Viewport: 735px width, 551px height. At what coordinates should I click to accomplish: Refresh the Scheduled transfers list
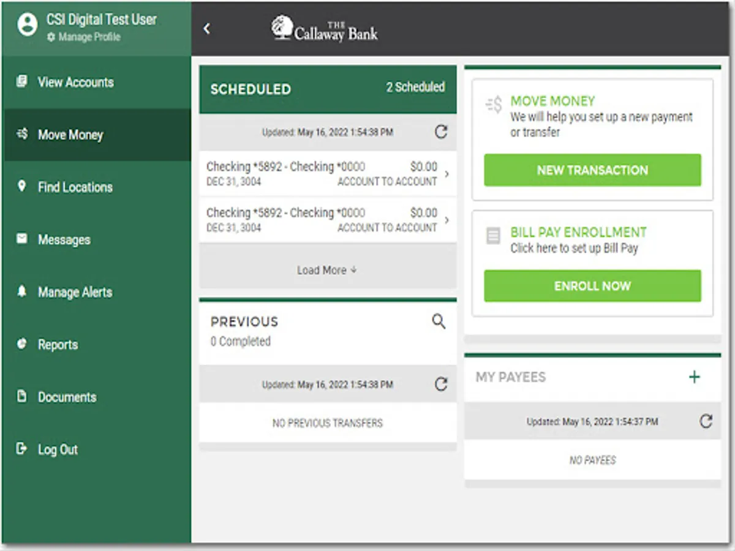[441, 132]
